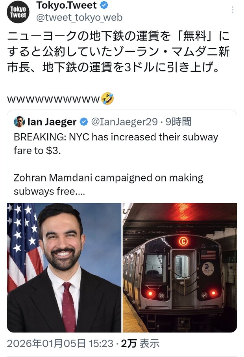This screenshot has height=357, width=244.
Task: Open the Tokyo Tweet profile avatar
Action: pos(18,12)
